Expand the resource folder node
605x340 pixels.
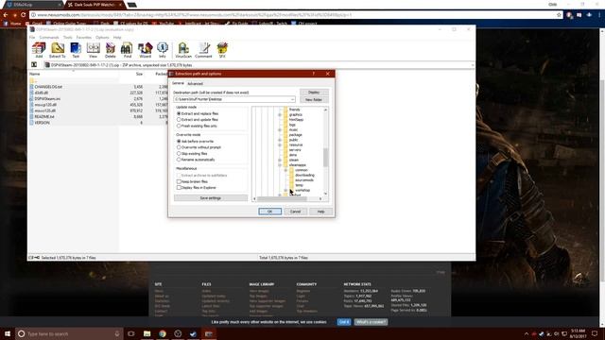tap(280, 144)
